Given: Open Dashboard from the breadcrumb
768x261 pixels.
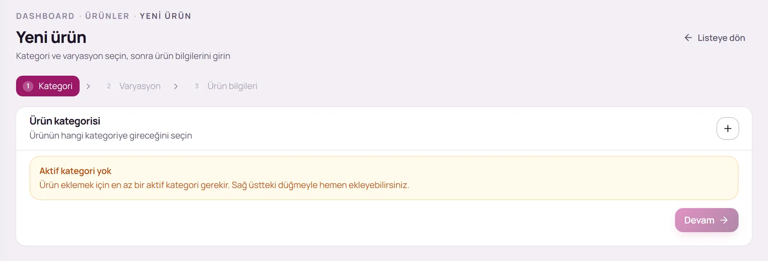Looking at the screenshot, I should [45, 16].
